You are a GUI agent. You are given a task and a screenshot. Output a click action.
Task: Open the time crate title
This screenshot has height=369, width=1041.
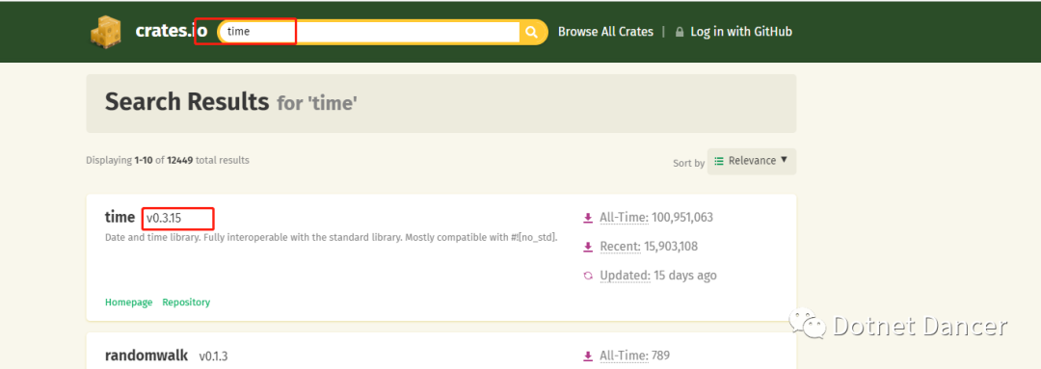(120, 217)
